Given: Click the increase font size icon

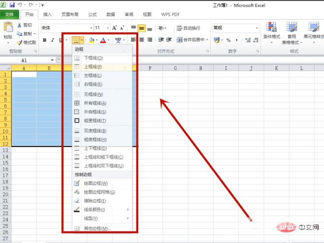Looking at the screenshot, I should tap(115, 28).
